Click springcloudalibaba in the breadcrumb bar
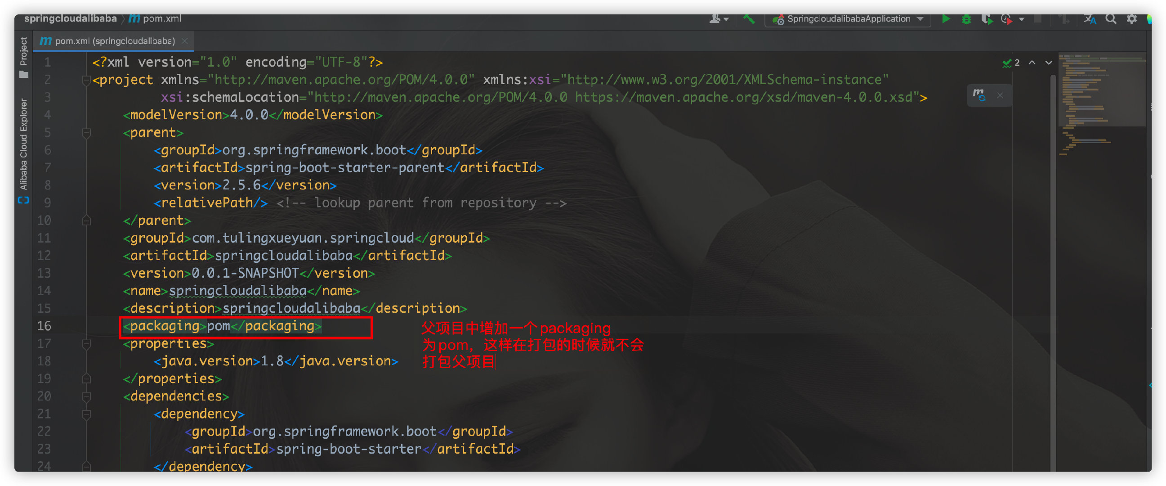 (x=70, y=18)
